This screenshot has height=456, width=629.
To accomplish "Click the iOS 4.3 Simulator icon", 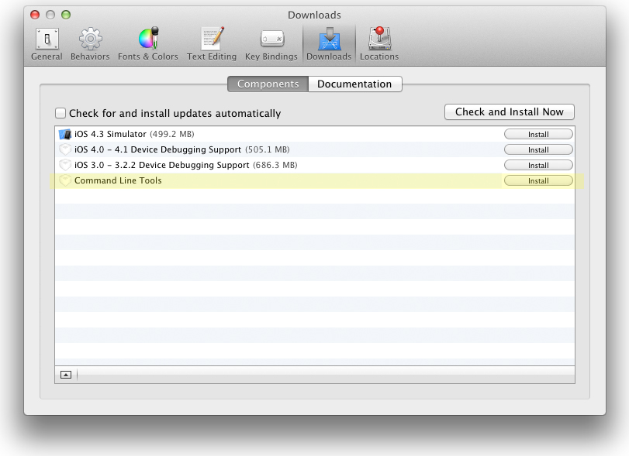I will [65, 134].
